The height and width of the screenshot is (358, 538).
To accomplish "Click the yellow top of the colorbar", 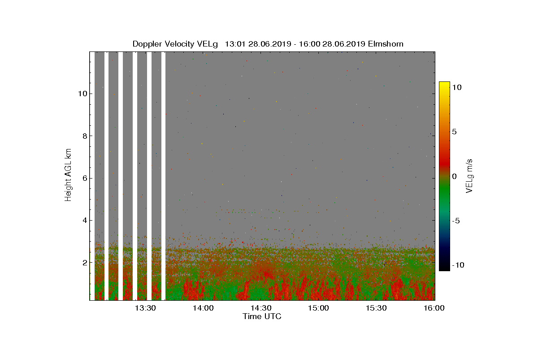I will tap(444, 85).
